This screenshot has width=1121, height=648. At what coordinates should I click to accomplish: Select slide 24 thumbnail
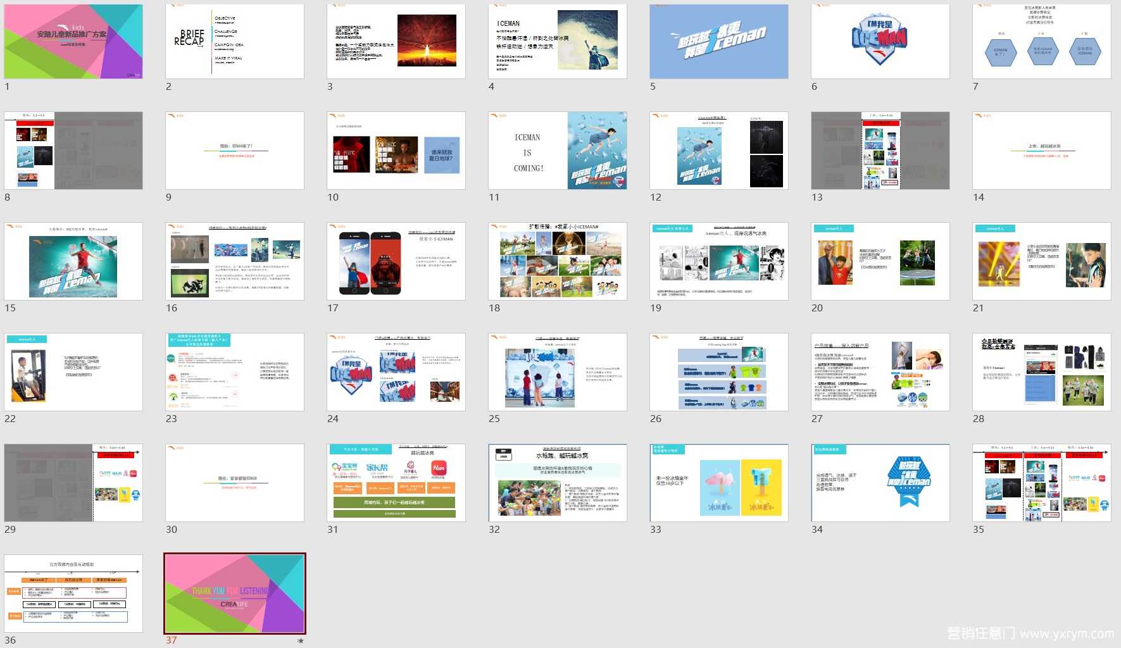396,372
